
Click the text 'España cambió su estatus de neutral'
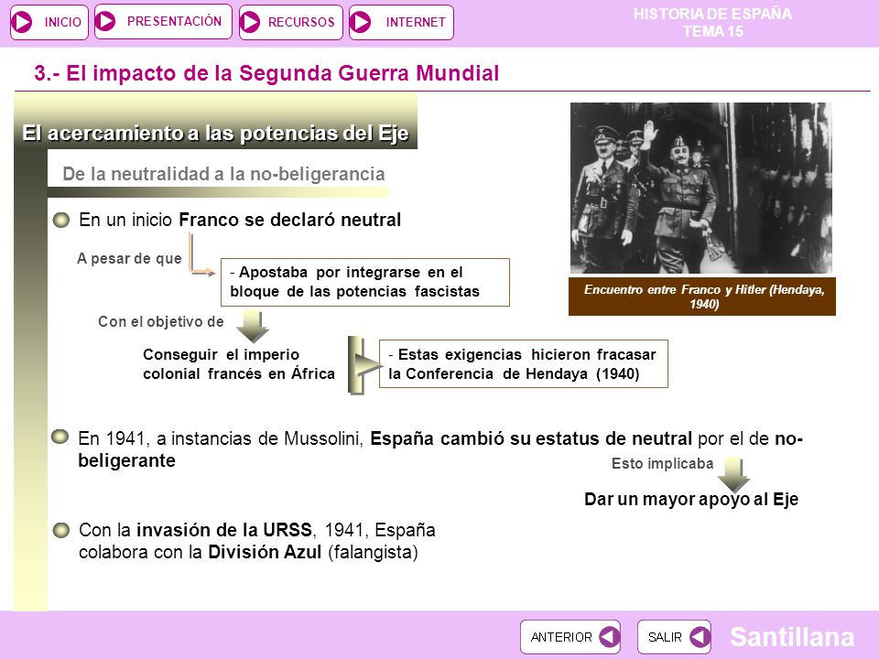point(531,438)
